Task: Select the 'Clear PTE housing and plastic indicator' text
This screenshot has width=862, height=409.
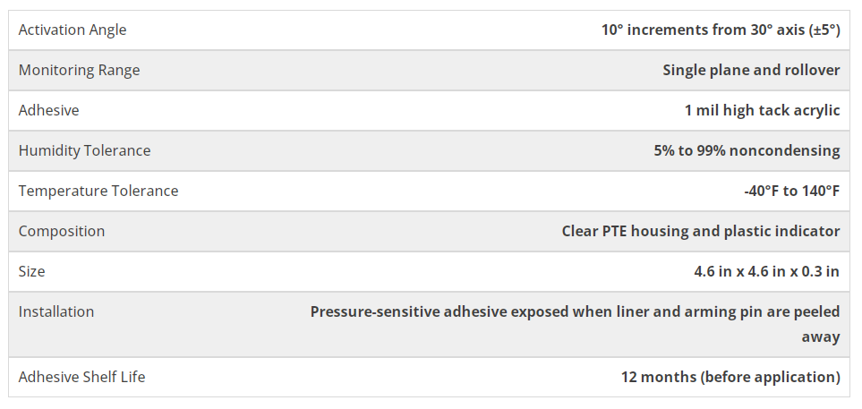Action: [x=701, y=231]
